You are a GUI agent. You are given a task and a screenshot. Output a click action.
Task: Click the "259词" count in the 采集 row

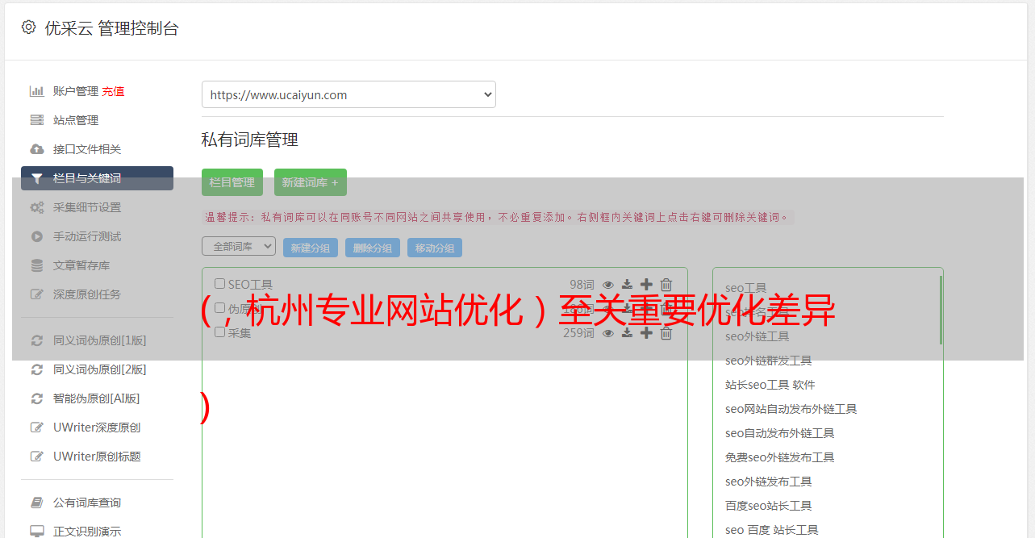tap(578, 333)
